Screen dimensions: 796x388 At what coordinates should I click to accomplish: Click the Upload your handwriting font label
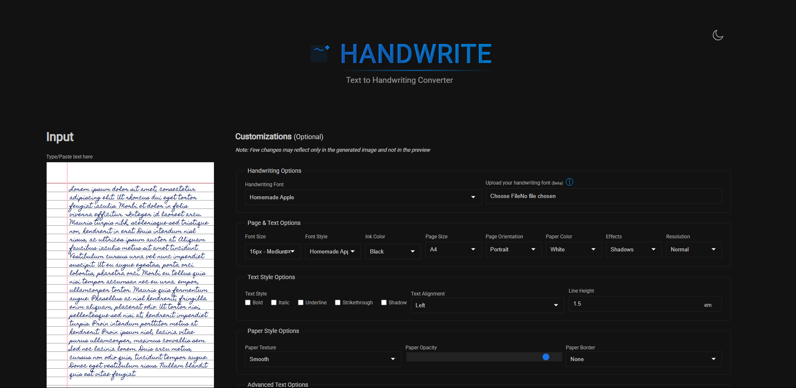click(524, 183)
